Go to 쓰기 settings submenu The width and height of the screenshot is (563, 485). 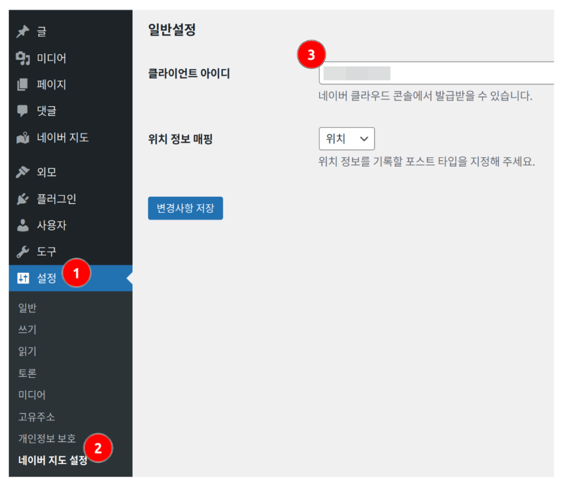27,330
